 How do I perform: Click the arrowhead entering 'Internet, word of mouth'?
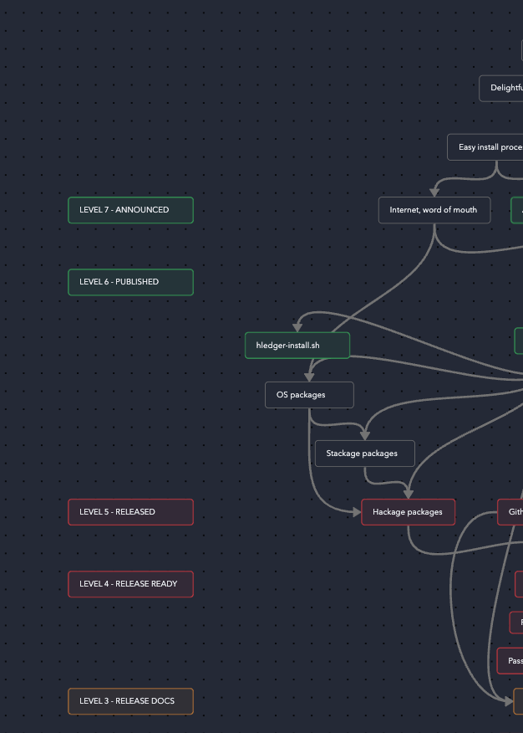point(434,192)
